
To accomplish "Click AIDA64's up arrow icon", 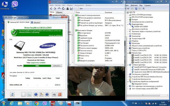I will click(59, 8).
